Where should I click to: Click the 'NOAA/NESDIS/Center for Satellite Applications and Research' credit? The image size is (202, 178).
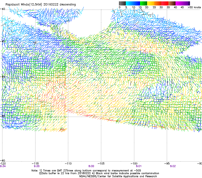tap(118, 176)
